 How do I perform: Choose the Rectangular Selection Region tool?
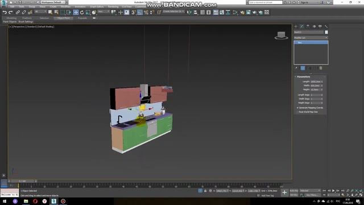click(63, 13)
